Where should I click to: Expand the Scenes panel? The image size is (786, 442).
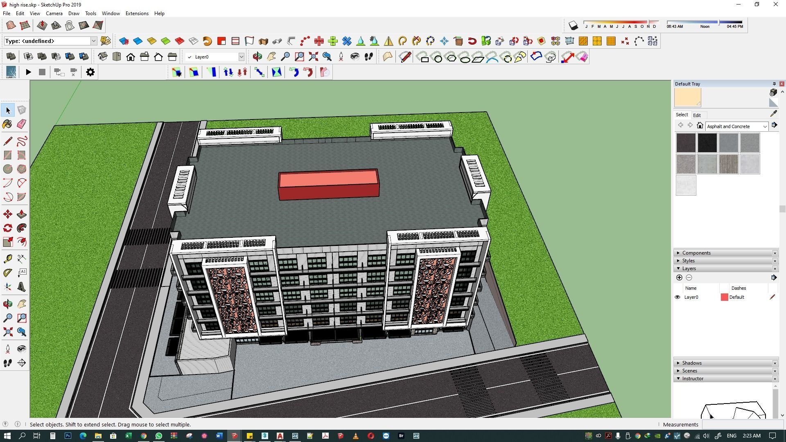click(678, 371)
